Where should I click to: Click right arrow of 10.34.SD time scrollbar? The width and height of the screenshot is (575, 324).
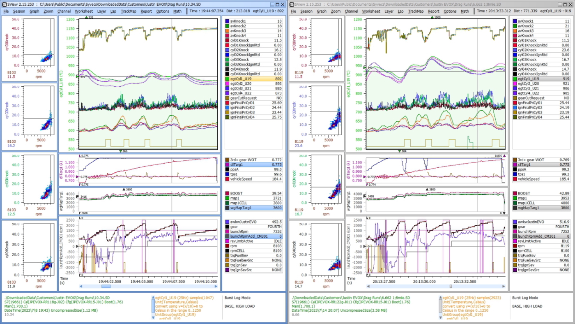click(x=216, y=286)
